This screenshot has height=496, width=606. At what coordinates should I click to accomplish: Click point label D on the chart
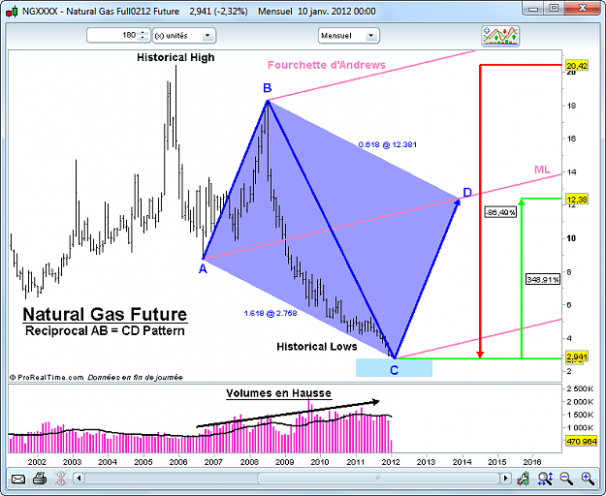[467, 192]
